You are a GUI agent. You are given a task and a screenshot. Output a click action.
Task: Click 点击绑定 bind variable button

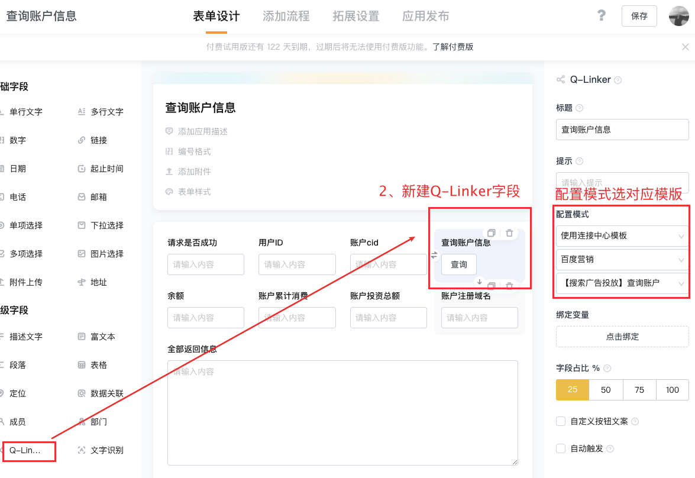(622, 337)
